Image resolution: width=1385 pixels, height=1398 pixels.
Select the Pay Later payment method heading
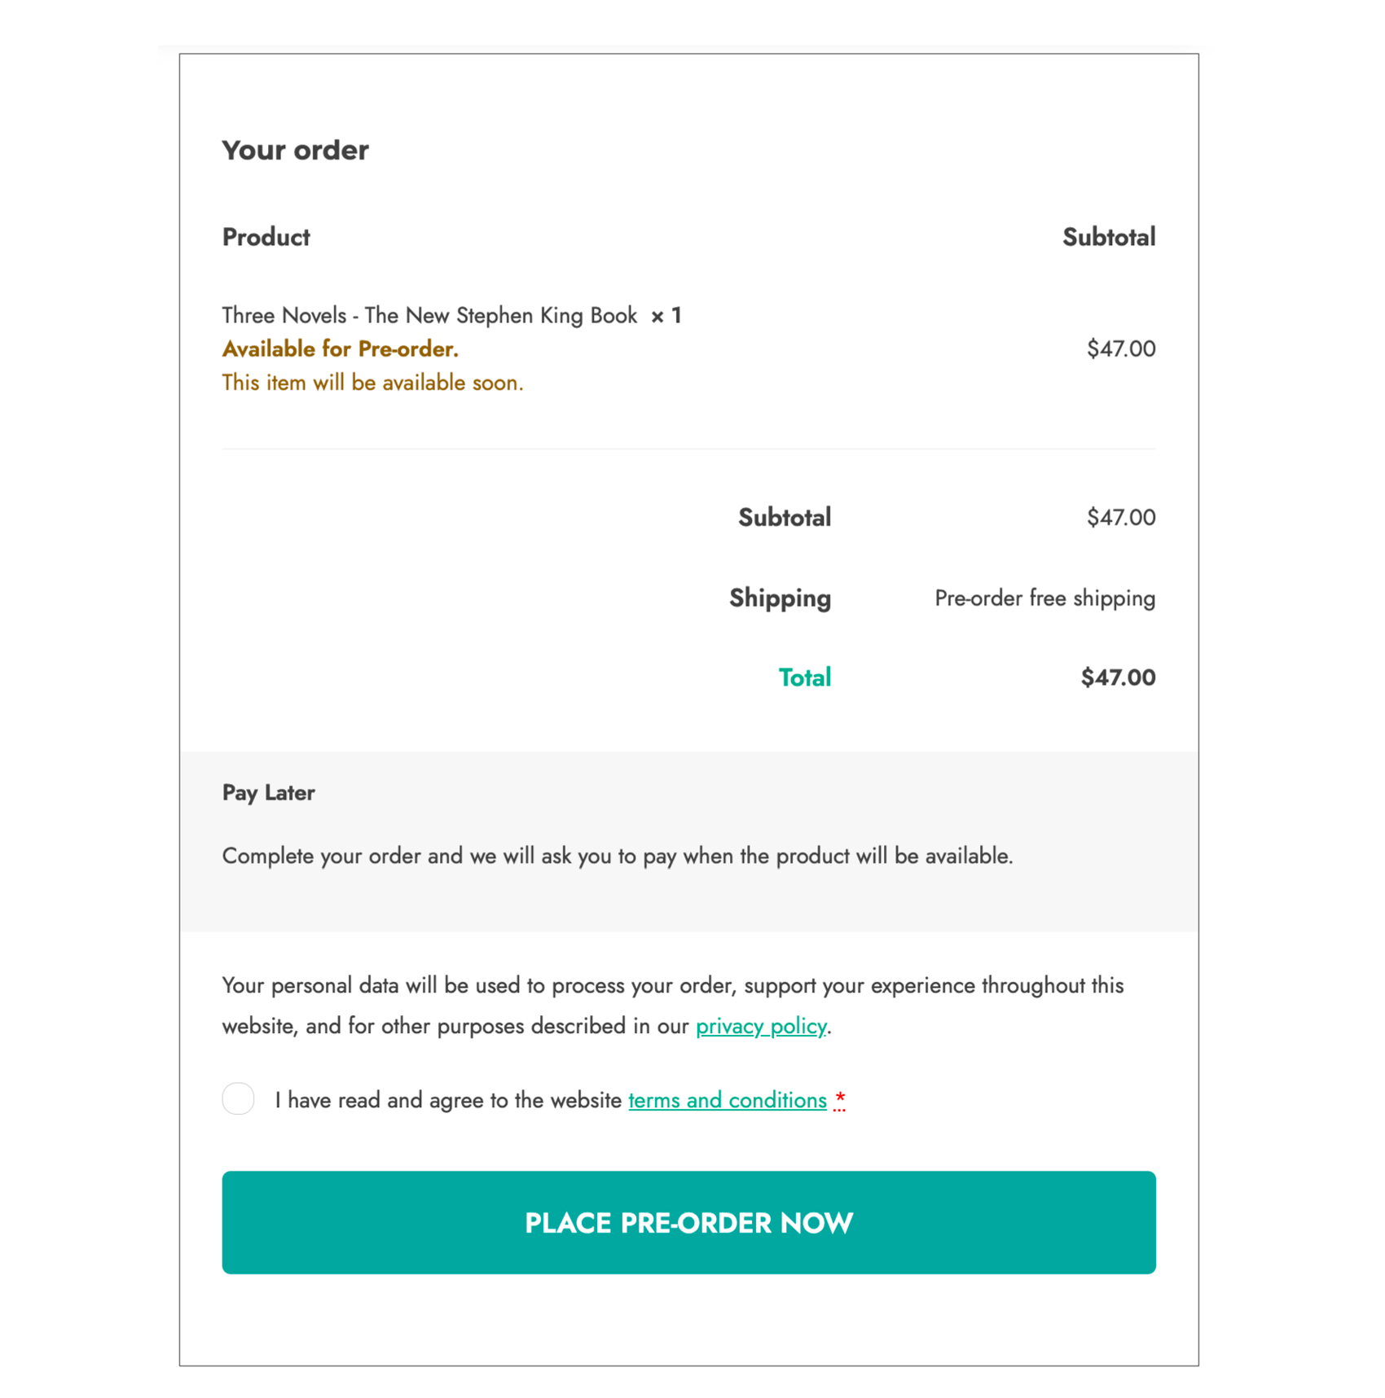[x=268, y=792]
